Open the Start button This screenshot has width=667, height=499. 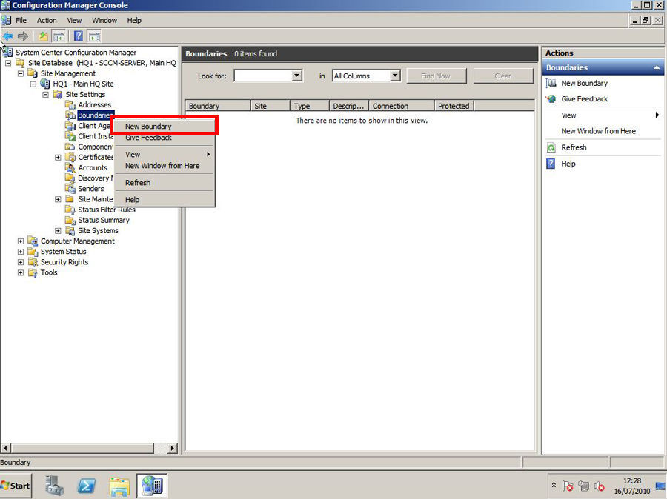[x=16, y=486]
